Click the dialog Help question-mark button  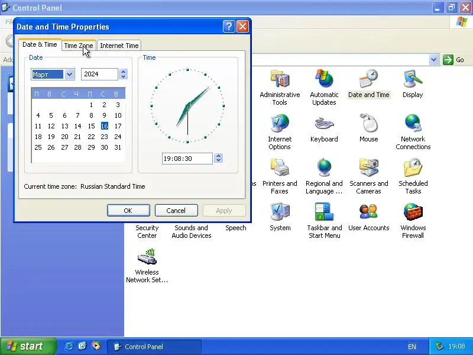point(229,27)
